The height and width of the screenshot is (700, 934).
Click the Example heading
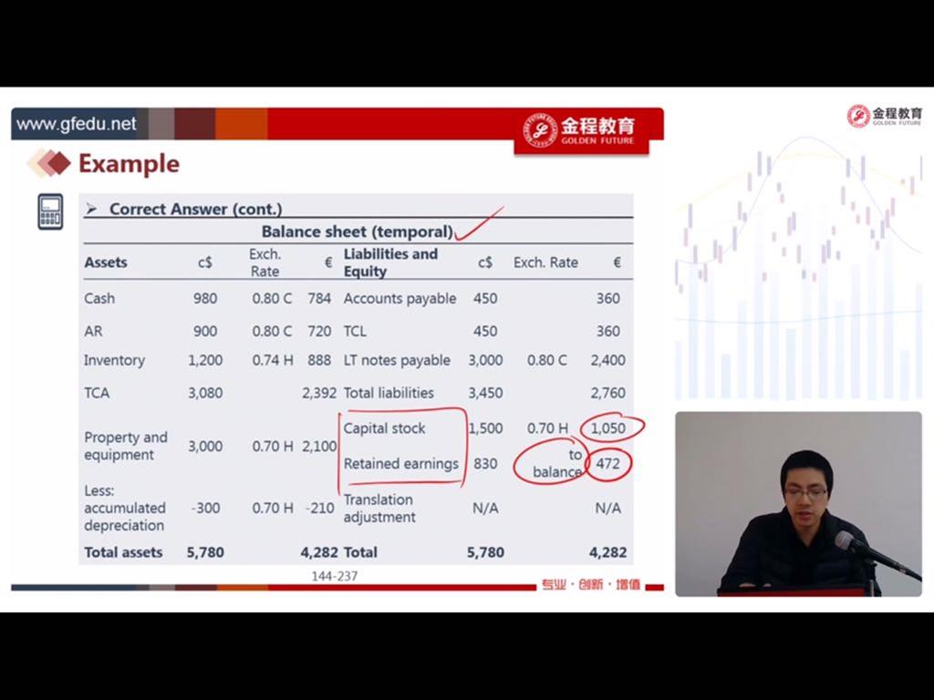point(129,164)
